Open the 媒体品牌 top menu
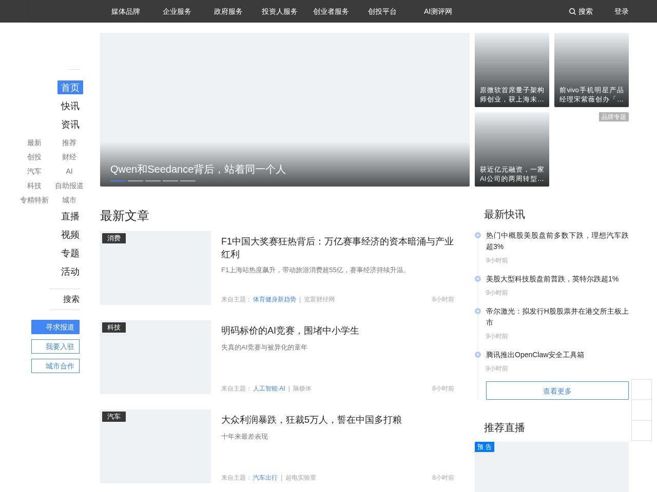 [x=125, y=11]
